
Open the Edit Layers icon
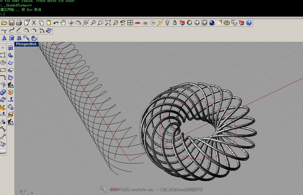coord(182,23)
